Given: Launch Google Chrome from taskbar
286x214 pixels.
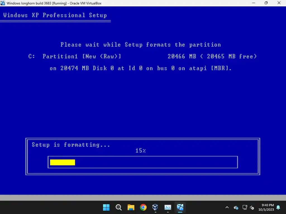Looking at the screenshot, I should [x=143, y=207].
